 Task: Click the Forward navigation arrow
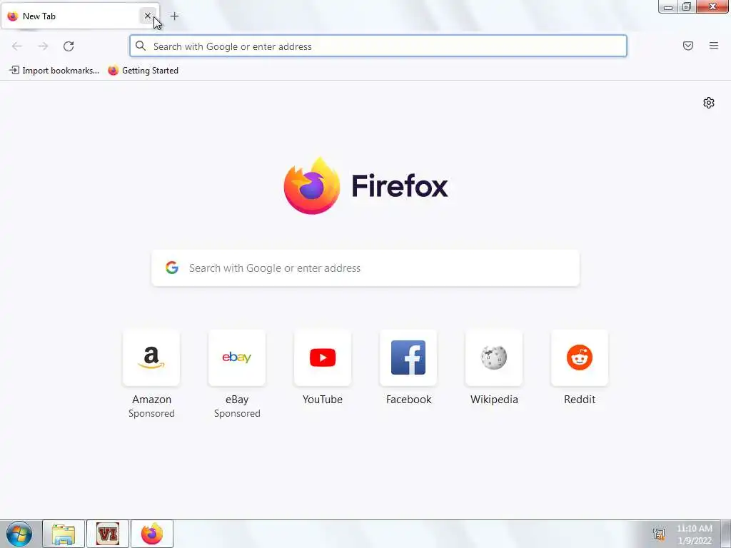(43, 46)
